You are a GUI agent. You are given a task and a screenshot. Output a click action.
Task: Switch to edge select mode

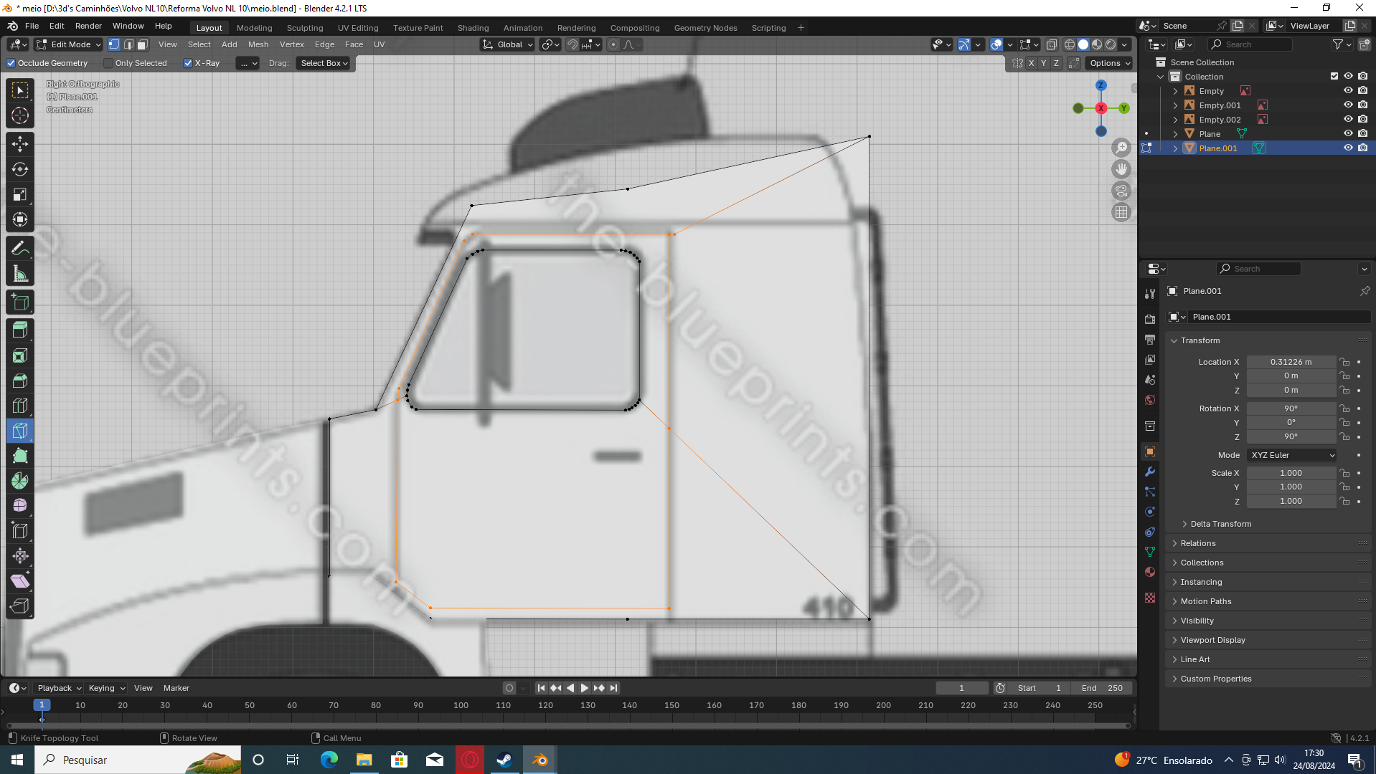click(x=128, y=44)
